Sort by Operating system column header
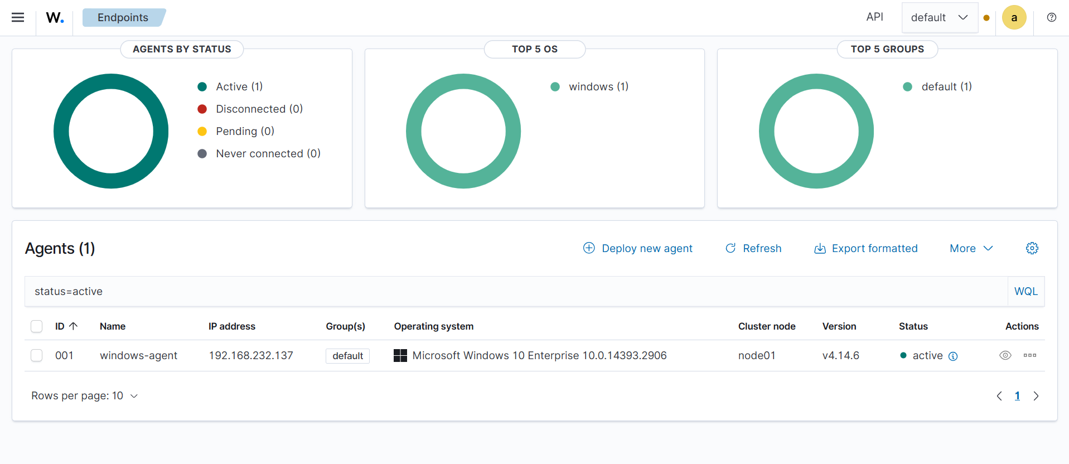Image resolution: width=1069 pixels, height=464 pixels. [x=434, y=326]
